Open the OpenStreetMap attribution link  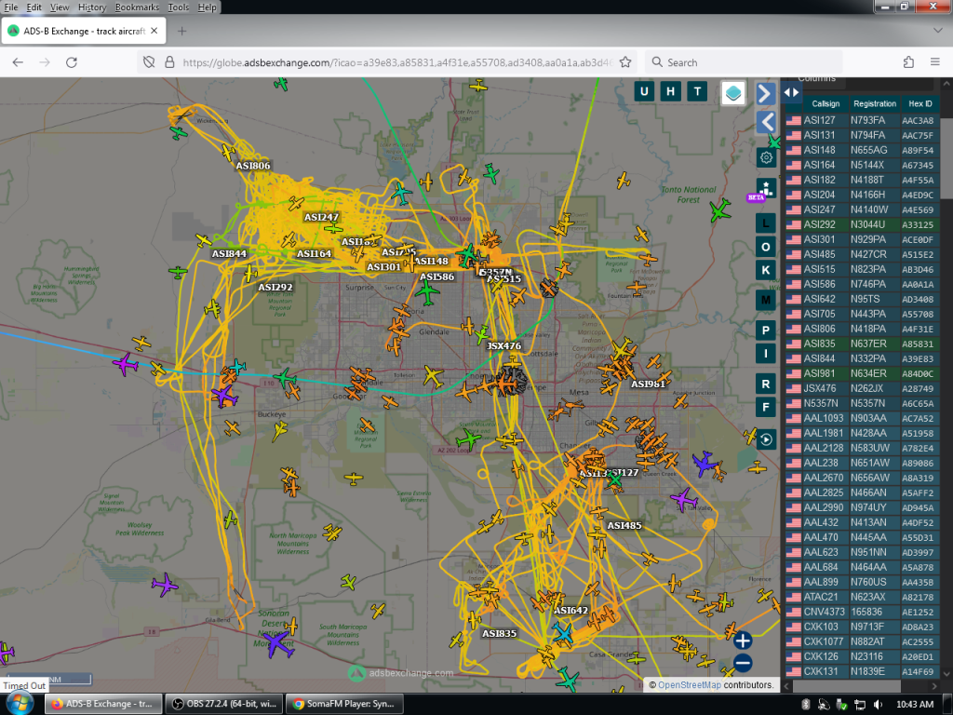tap(690, 684)
